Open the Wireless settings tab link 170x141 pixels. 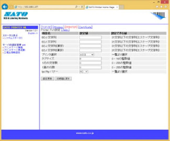(x=58, y=27)
